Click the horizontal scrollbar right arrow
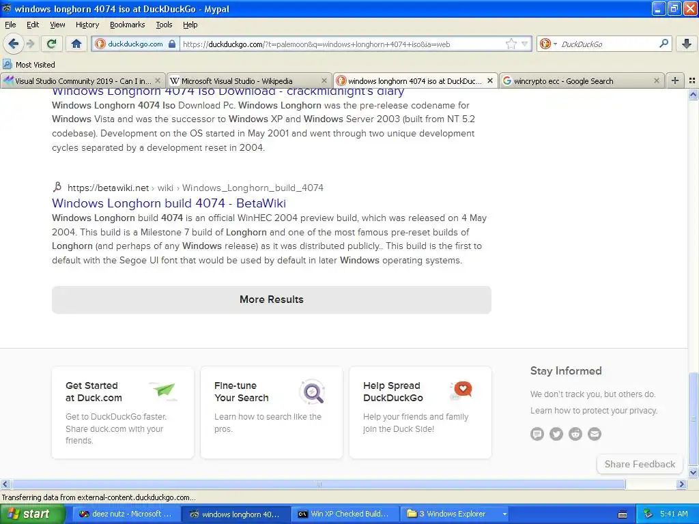The image size is (699, 524). pos(681,484)
